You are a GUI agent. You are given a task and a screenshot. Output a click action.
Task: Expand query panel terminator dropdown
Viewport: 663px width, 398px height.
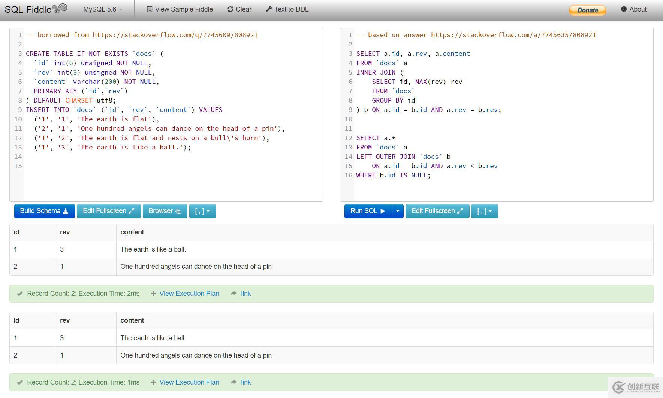[484, 211]
